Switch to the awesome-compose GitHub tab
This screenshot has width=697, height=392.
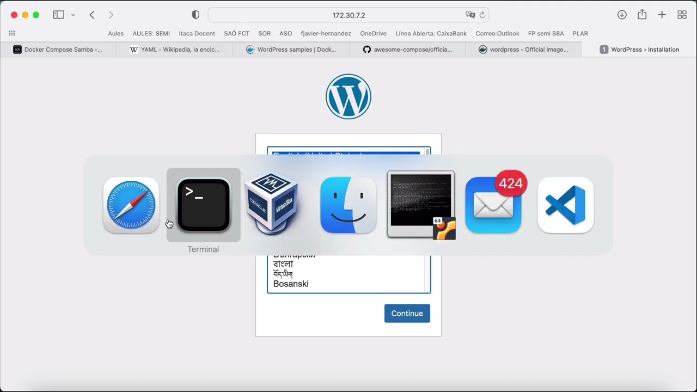coord(407,50)
